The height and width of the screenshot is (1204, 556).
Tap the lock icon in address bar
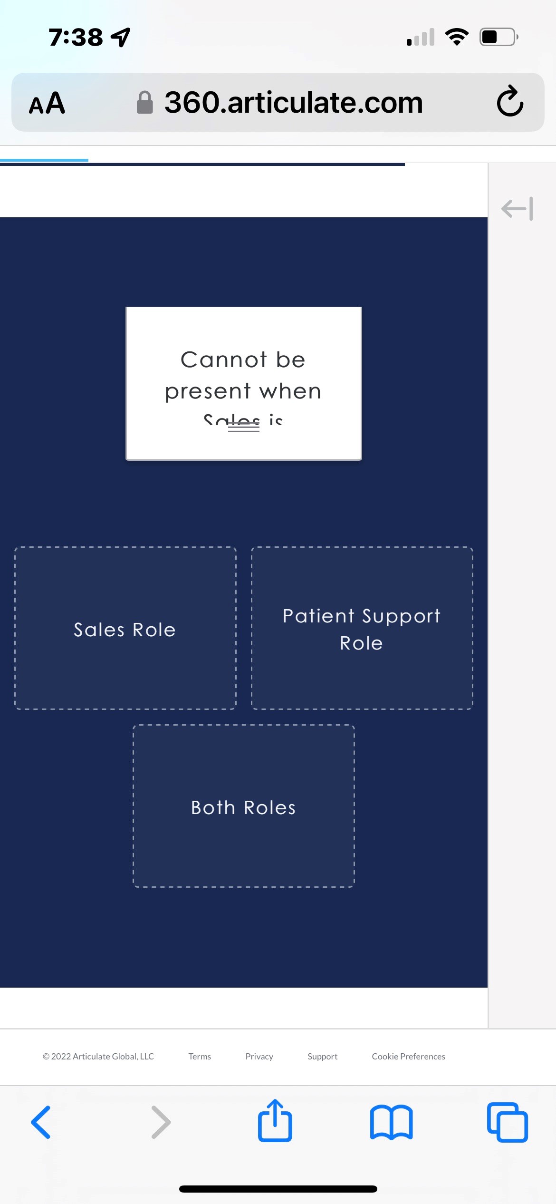tap(145, 103)
